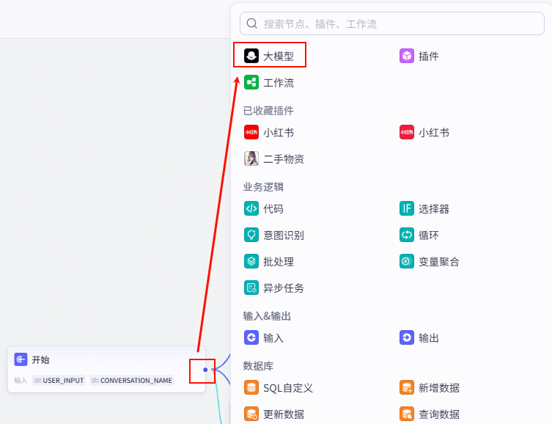Click the 查询数据 label text
Screen dimensions: 552x424
(438, 414)
